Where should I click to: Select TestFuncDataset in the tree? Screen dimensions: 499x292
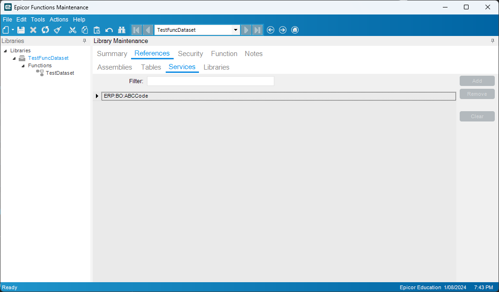(48, 58)
